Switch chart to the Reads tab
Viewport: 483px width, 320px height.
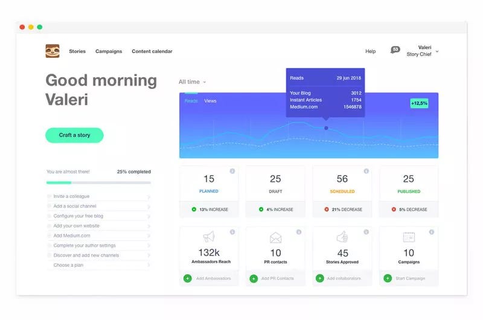pyautogui.click(x=191, y=101)
